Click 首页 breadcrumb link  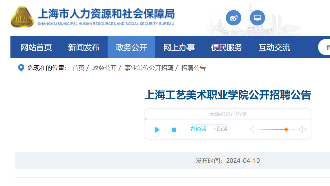pos(78,68)
